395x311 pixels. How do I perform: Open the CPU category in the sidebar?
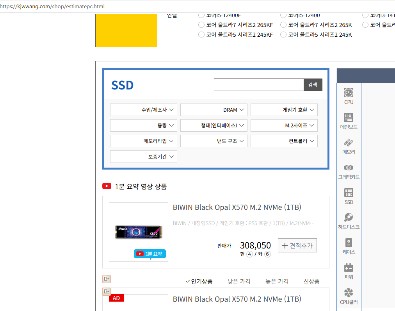pyautogui.click(x=349, y=96)
